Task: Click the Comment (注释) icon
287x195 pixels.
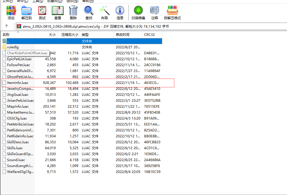Action: pos(155,11)
